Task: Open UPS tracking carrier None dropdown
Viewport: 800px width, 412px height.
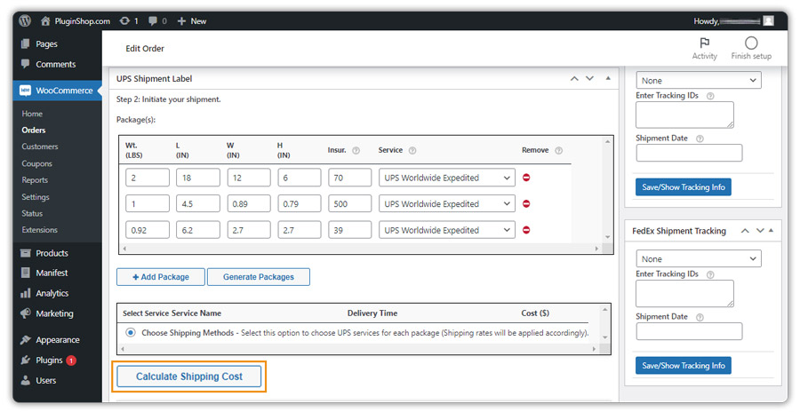Action: click(x=699, y=80)
